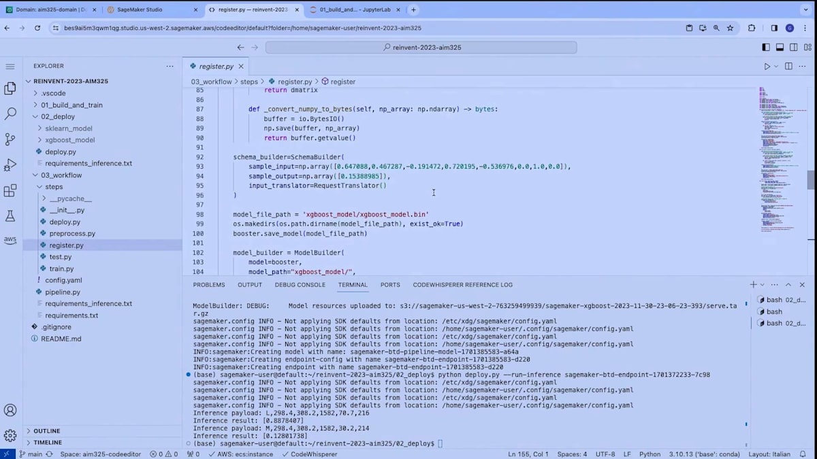The image size is (817, 459).
Task: Switch to the PORTS panel tab
Action: (390, 284)
